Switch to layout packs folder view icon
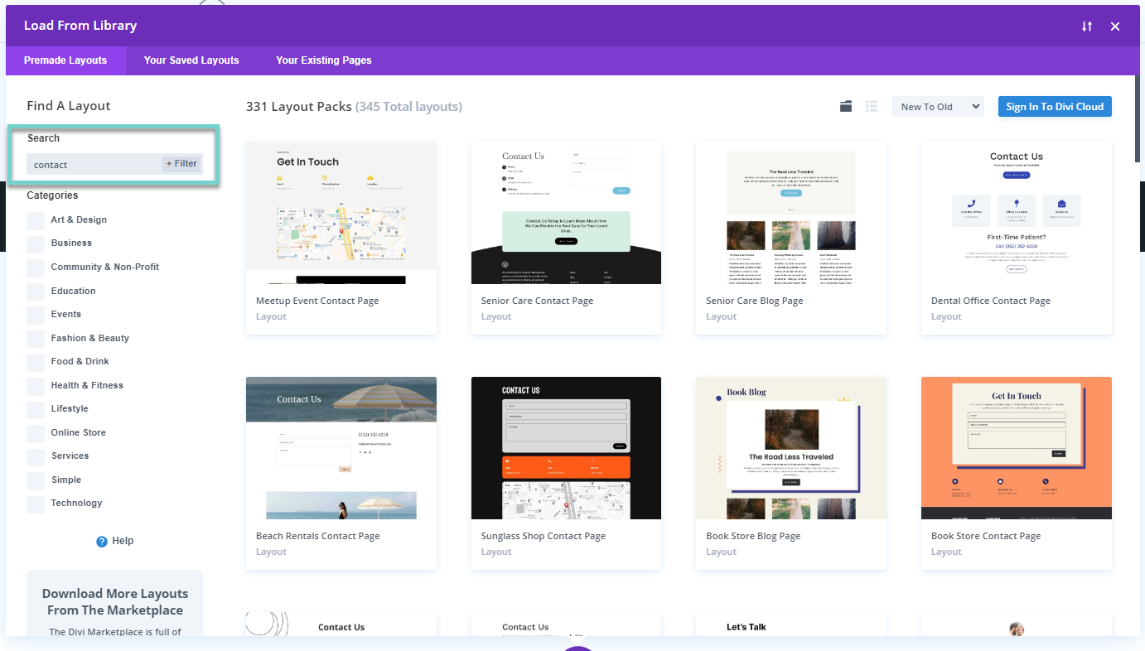1145x651 pixels. [x=846, y=106]
